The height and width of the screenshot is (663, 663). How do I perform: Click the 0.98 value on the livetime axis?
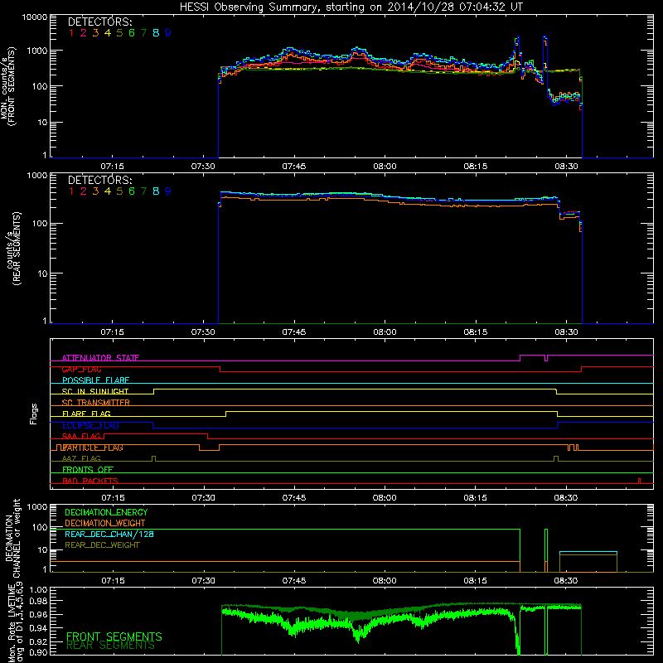pos(38,600)
